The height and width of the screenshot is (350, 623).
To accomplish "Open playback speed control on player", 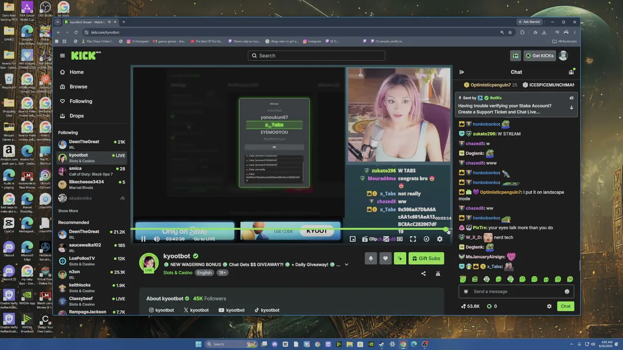I will pyautogui.click(x=426, y=239).
